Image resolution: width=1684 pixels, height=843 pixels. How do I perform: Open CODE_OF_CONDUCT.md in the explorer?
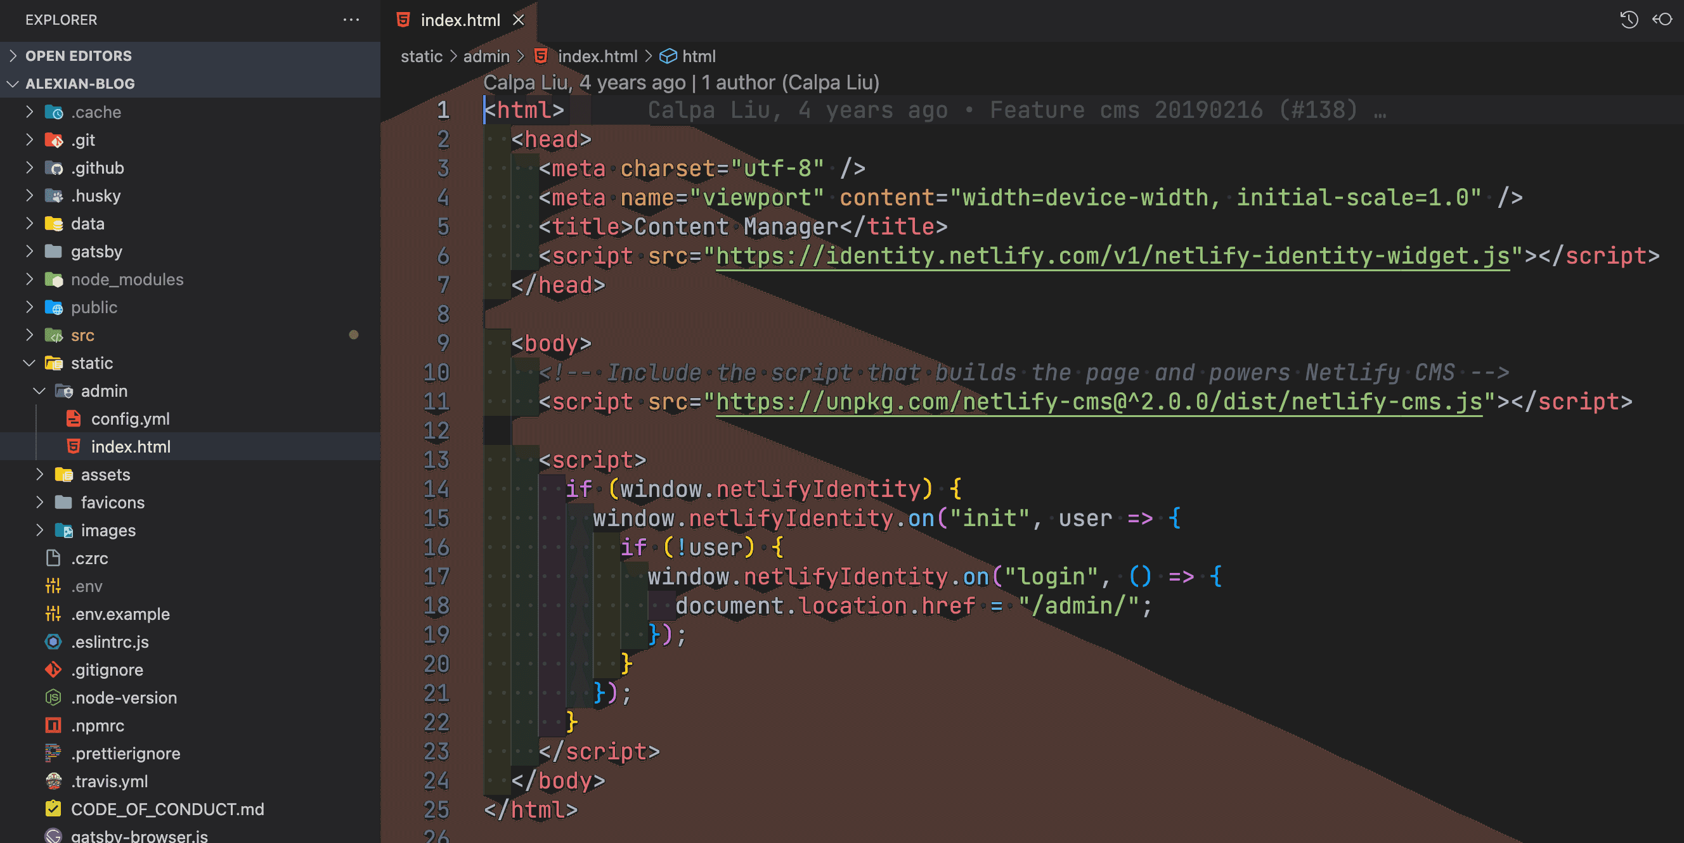pos(167,809)
